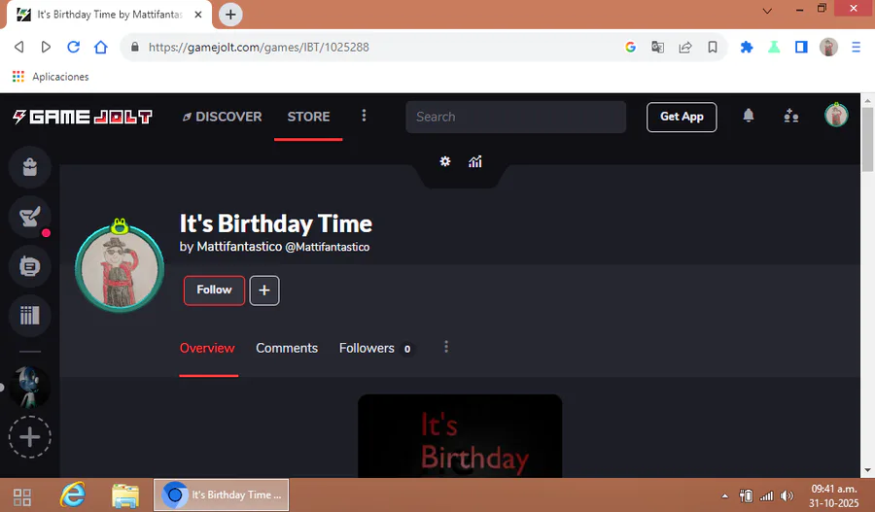Click the Follow button
This screenshot has width=875, height=512.
click(214, 290)
